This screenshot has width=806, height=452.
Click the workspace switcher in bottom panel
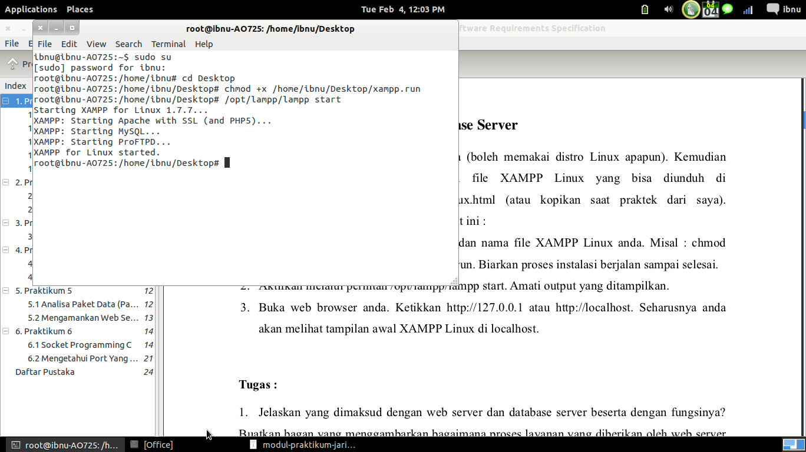793,444
